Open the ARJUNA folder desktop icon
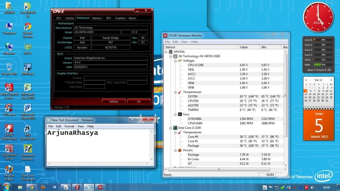The height and width of the screenshot is (191, 340). pos(9,8)
